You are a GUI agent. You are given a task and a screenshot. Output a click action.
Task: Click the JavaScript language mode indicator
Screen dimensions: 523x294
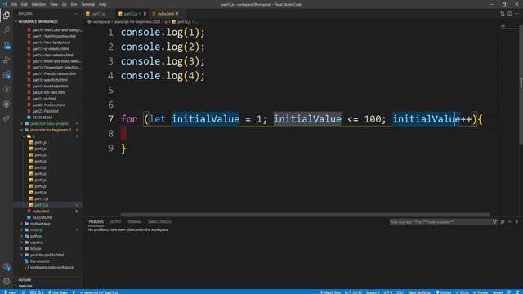point(419,292)
